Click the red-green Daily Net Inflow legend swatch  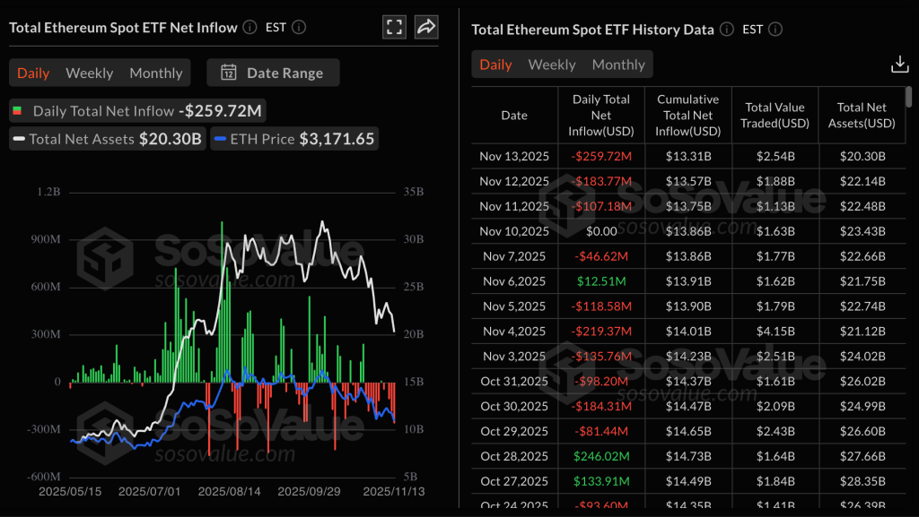pos(16,112)
